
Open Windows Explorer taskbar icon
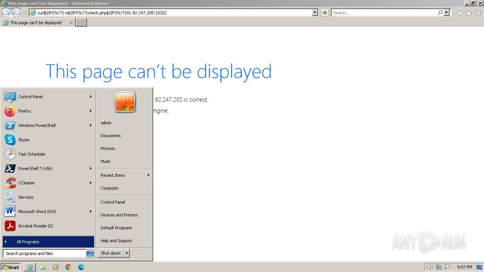coord(43,267)
